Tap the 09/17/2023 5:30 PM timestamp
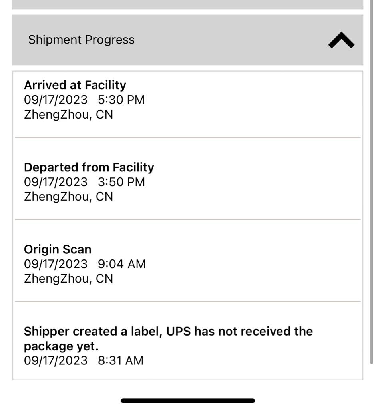The height and width of the screenshot is (410, 376). coord(84,100)
